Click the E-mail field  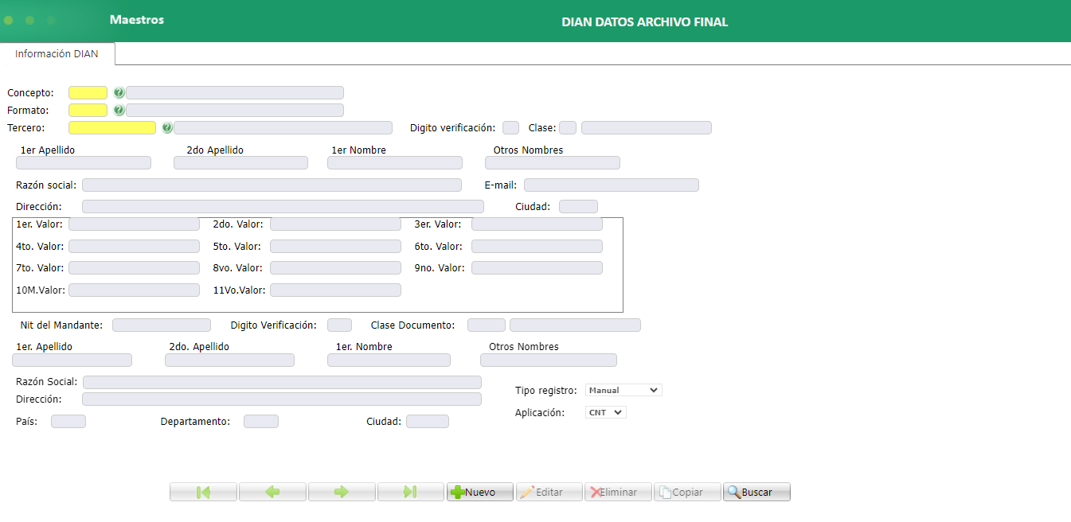(612, 185)
